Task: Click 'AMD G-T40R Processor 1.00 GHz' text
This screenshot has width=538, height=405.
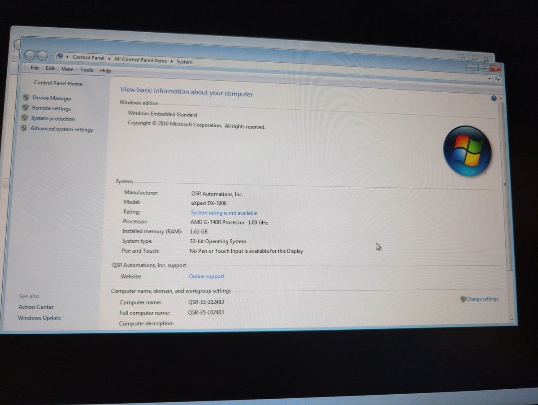Action: [x=229, y=223]
